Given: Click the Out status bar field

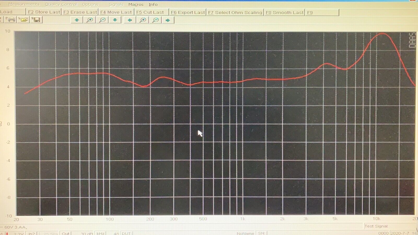Looking at the screenshot, I should coord(66,233).
